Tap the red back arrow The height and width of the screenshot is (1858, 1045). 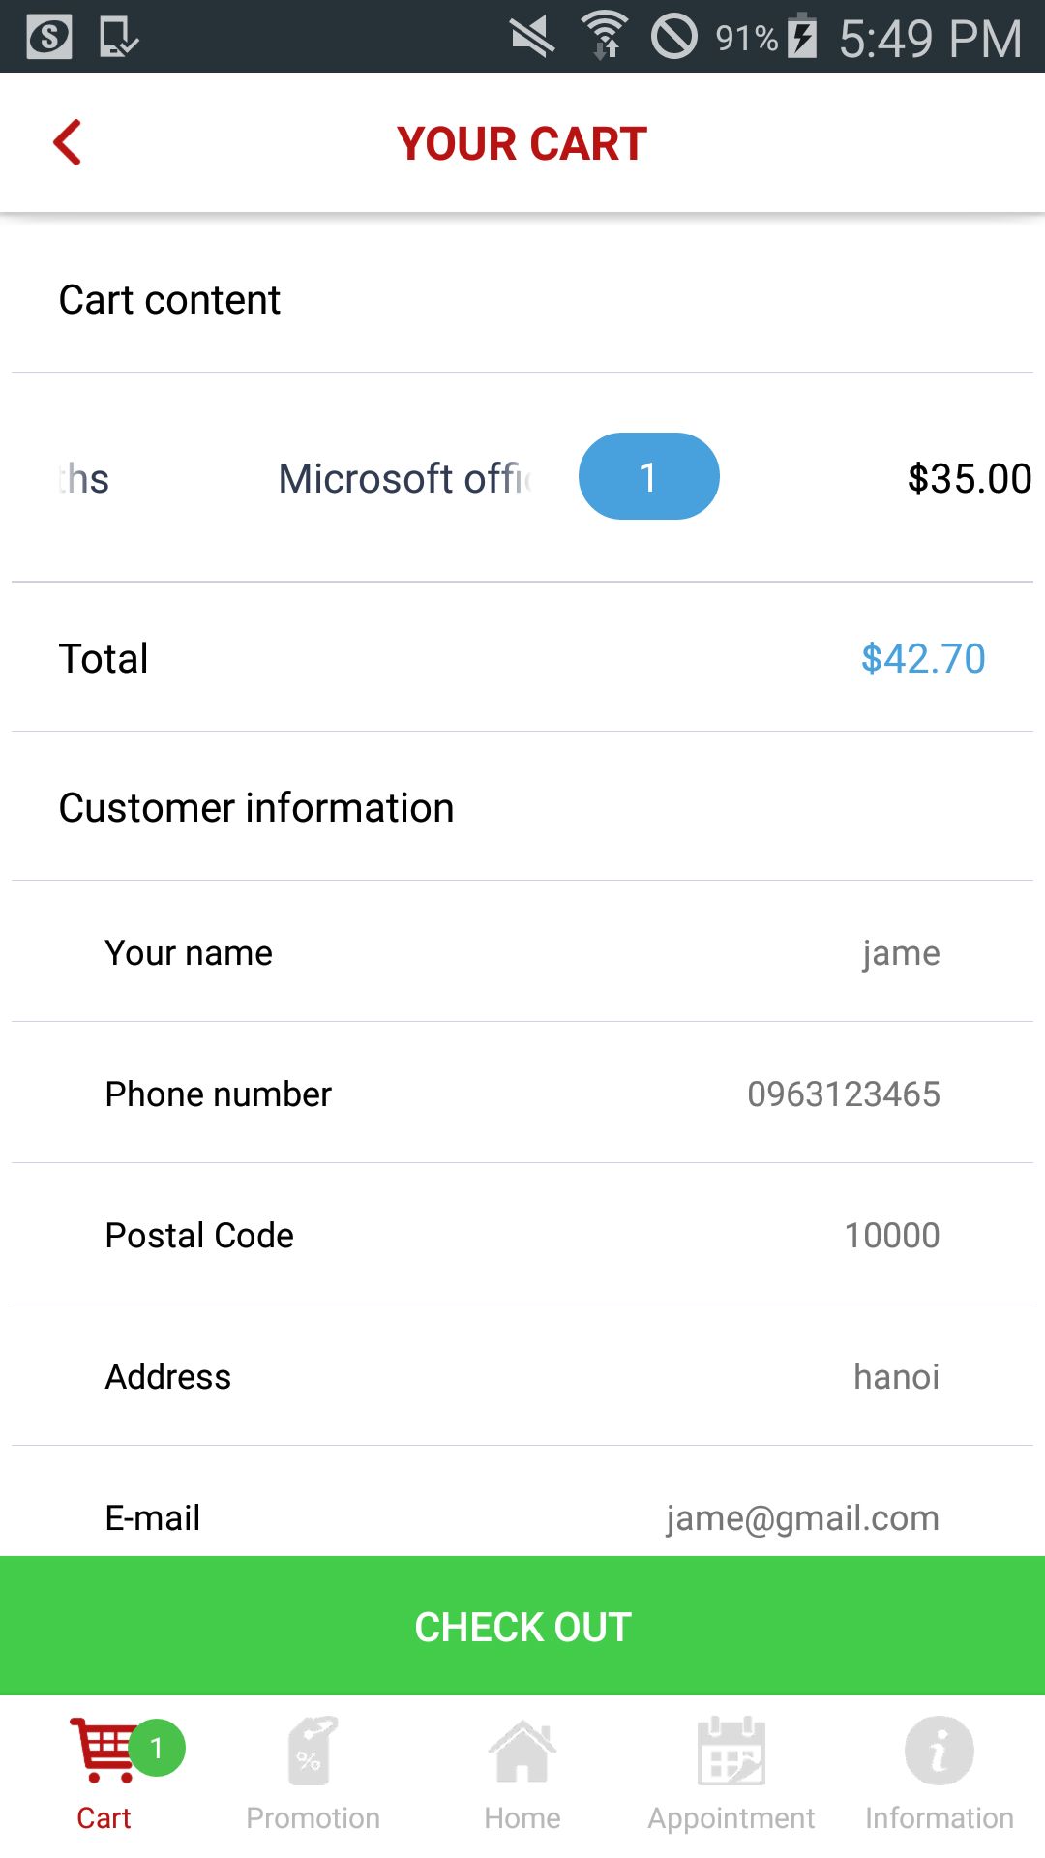[67, 143]
